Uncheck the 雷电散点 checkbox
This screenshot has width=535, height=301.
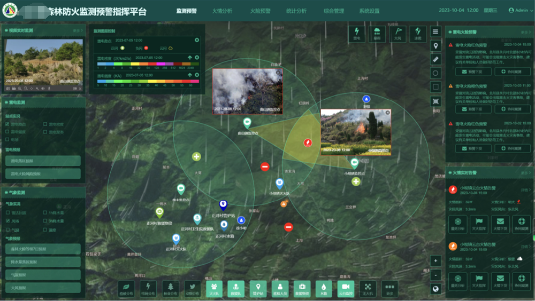[x=7, y=124]
